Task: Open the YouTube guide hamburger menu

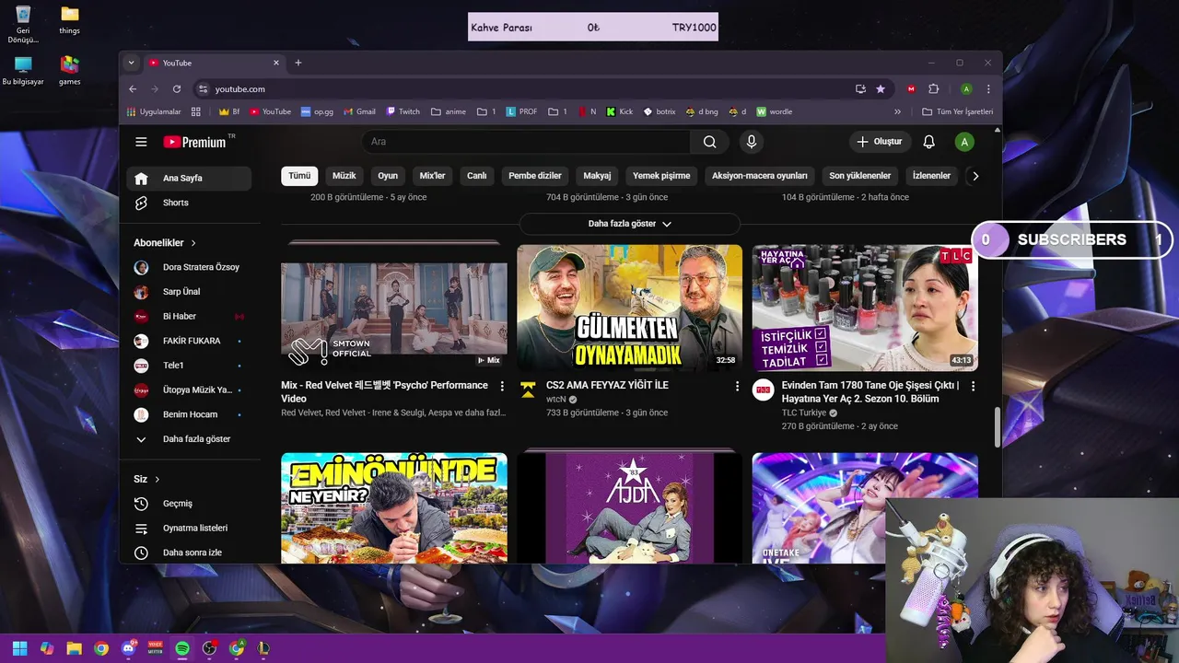Action: [x=141, y=142]
